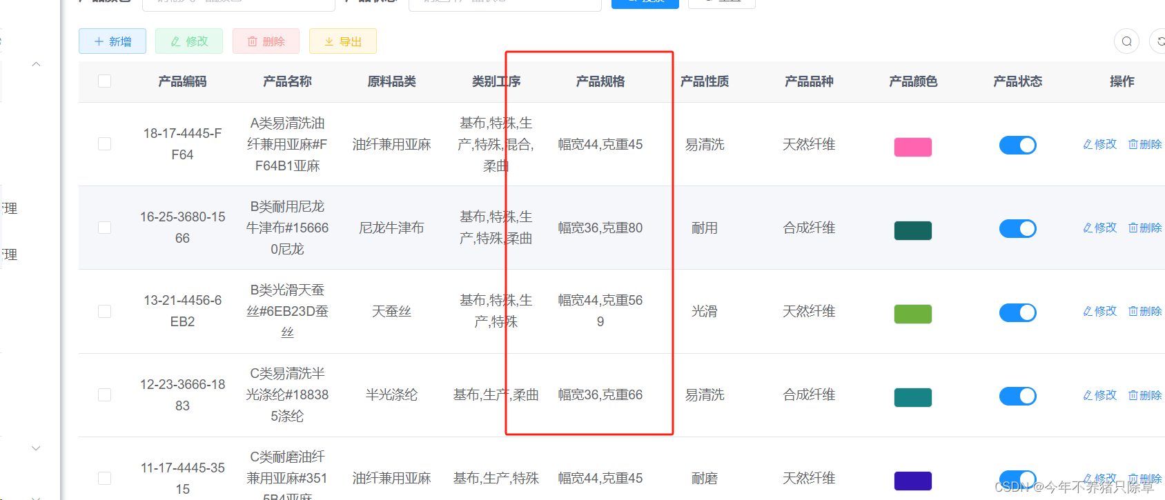Check the row 16-25-3680-1566 checkbox
This screenshot has height=500, width=1165.
(105, 228)
